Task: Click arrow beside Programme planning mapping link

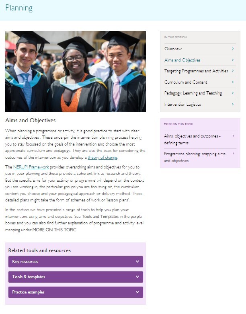Action: coord(233,154)
